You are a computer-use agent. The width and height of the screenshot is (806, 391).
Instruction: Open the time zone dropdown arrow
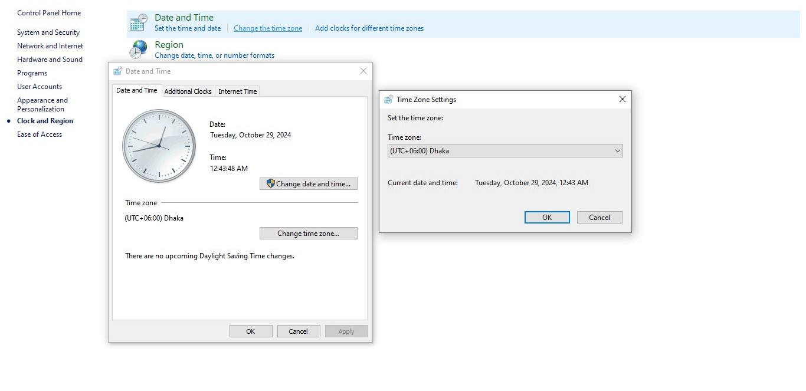(618, 151)
